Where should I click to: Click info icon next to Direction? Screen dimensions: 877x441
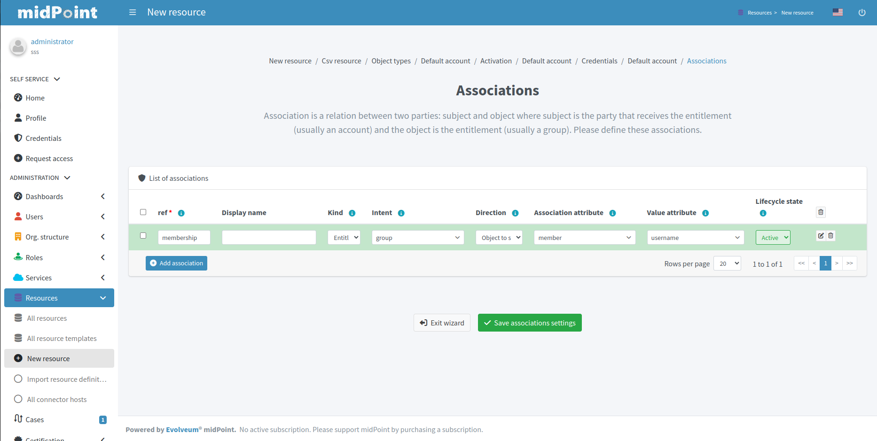(x=515, y=213)
